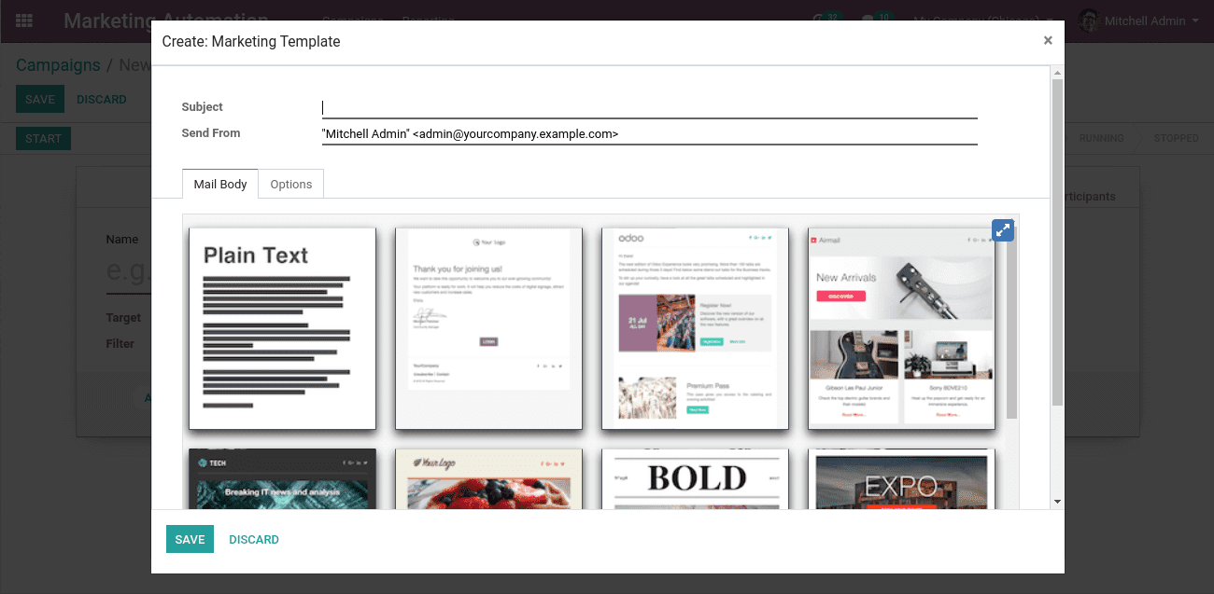The width and height of the screenshot is (1214, 594).
Task: Click the dialog's vertical scrollbar
Action: (x=1057, y=242)
